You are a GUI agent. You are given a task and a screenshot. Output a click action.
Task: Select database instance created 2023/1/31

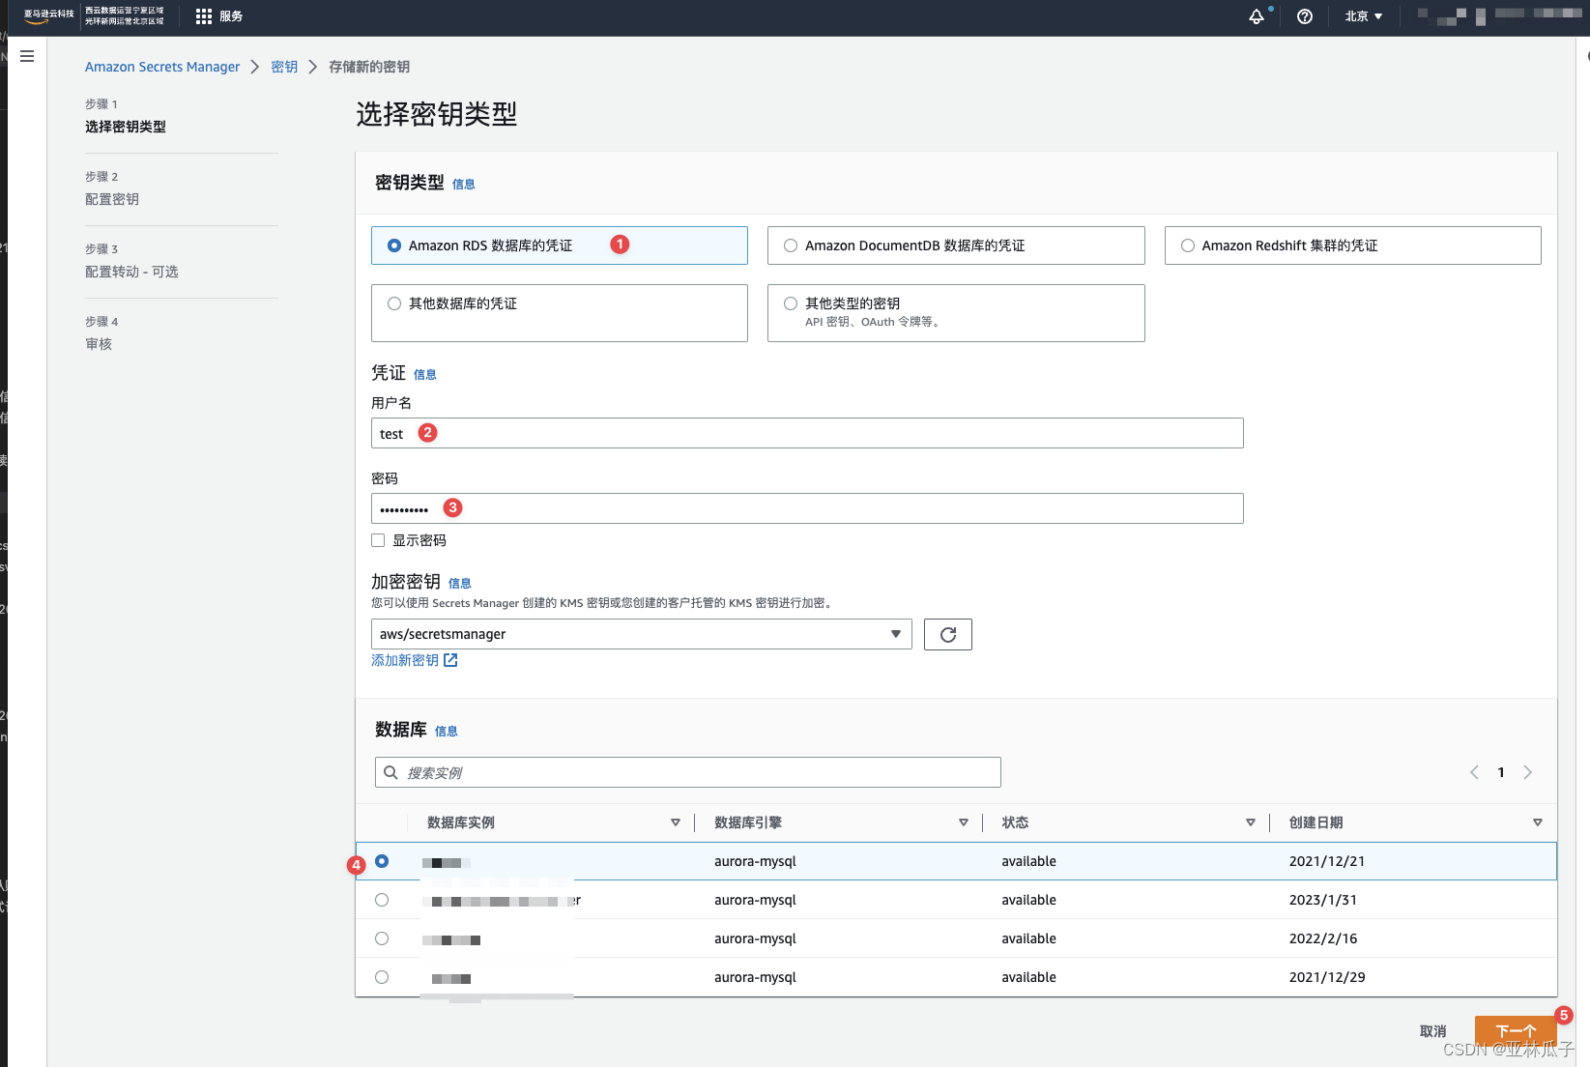(382, 900)
